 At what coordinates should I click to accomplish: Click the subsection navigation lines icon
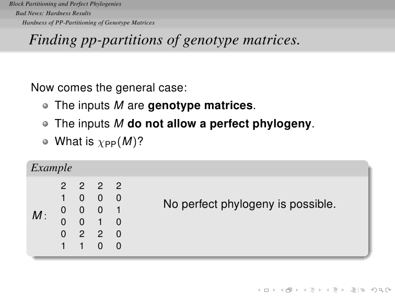[312, 290]
